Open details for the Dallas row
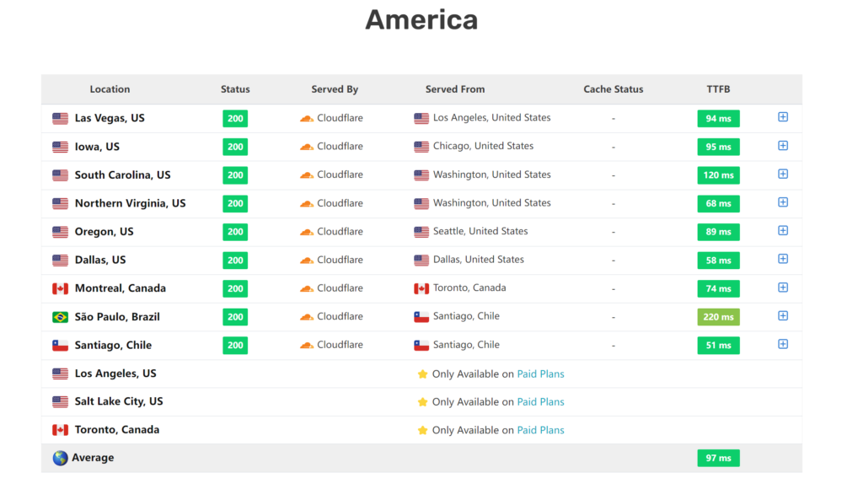Image resolution: width=863 pixels, height=489 pixels. click(783, 259)
